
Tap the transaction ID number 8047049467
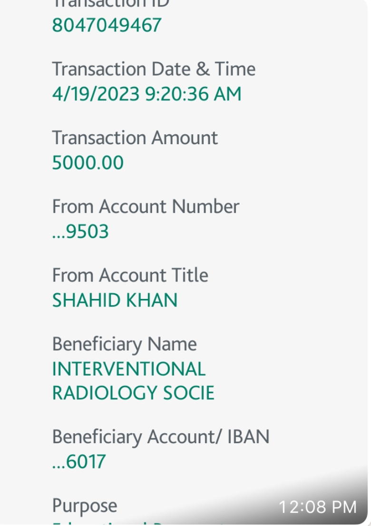click(107, 25)
